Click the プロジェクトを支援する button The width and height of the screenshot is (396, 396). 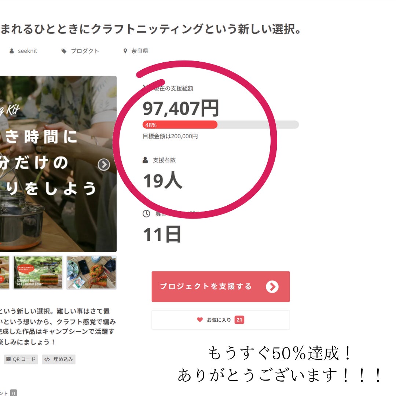click(x=221, y=287)
